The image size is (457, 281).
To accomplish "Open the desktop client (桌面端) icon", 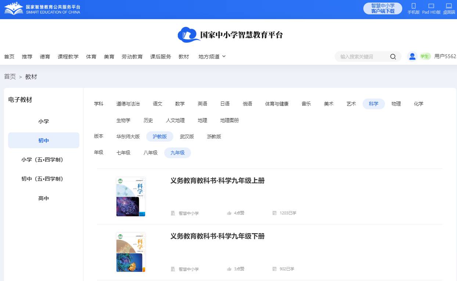I will tap(449, 6).
